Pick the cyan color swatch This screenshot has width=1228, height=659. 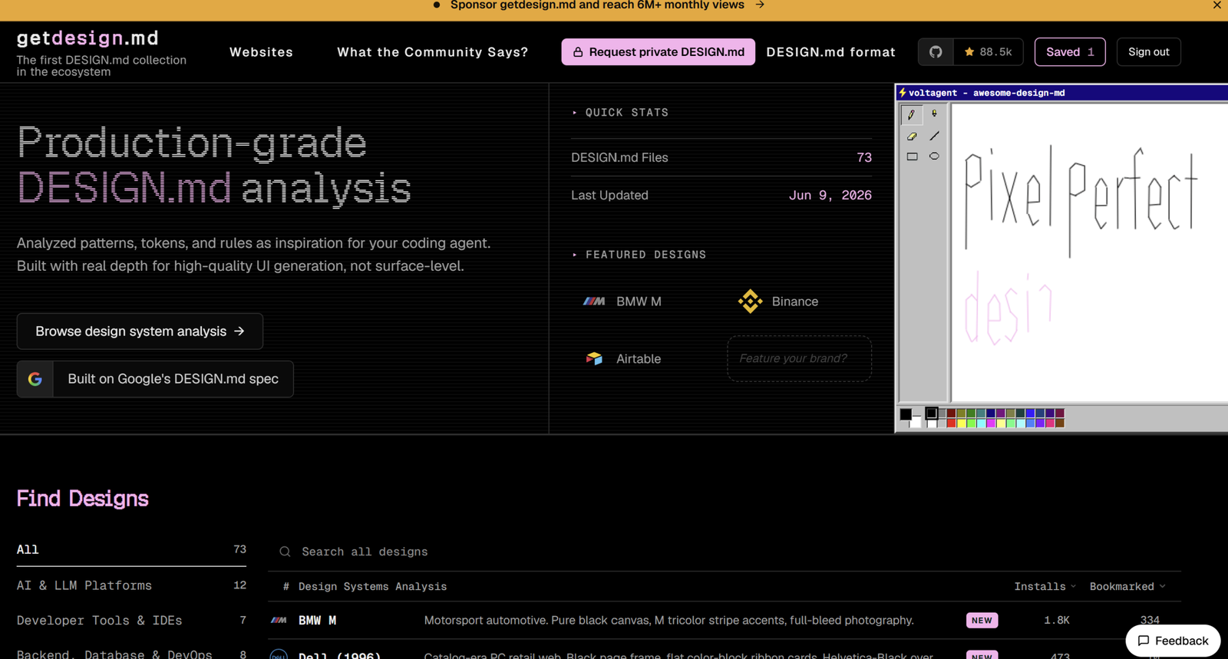point(981,423)
